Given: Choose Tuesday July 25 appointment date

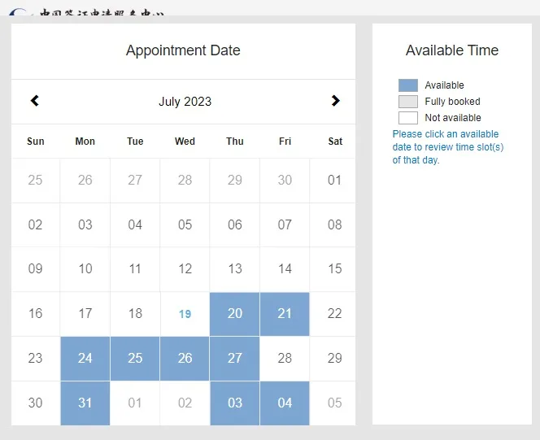Looking at the screenshot, I should click(x=135, y=359).
